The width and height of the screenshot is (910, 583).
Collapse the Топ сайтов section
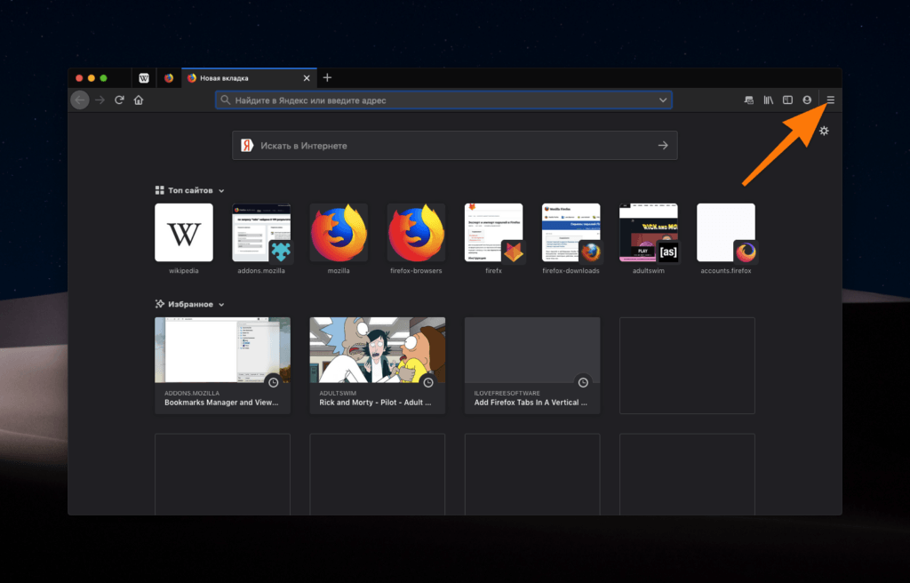pyautogui.click(x=221, y=190)
